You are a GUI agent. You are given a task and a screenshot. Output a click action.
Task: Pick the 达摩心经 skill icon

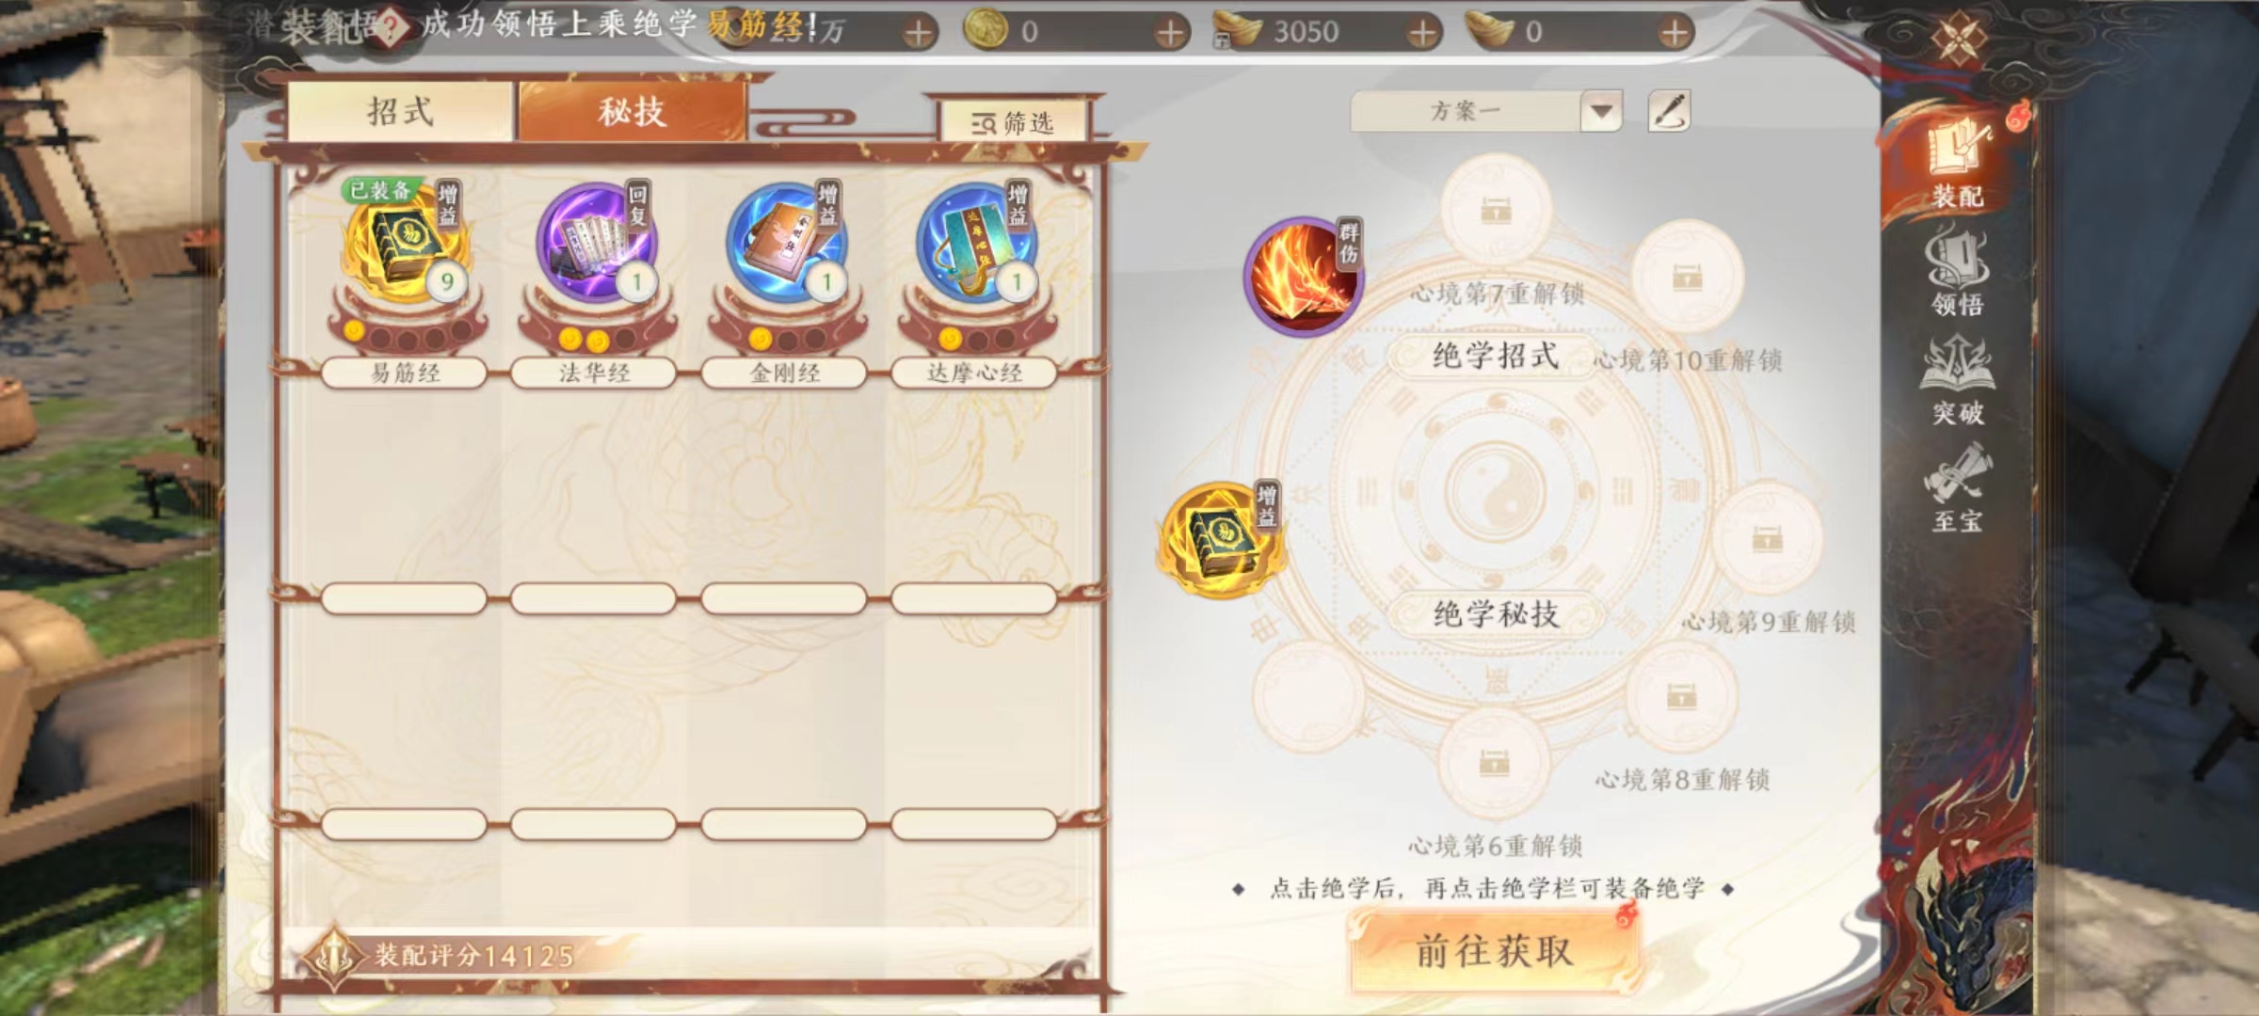pyautogui.click(x=976, y=243)
